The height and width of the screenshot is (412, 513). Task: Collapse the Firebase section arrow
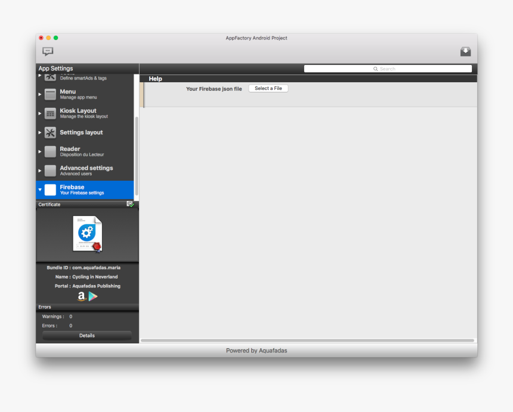click(40, 190)
